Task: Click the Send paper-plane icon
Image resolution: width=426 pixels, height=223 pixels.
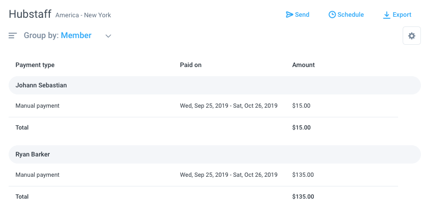Action: (289, 15)
